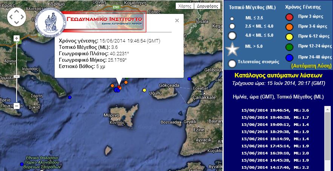Select the blue marker east of Σάρτη
333x171 pixels.
tap(70, 97)
